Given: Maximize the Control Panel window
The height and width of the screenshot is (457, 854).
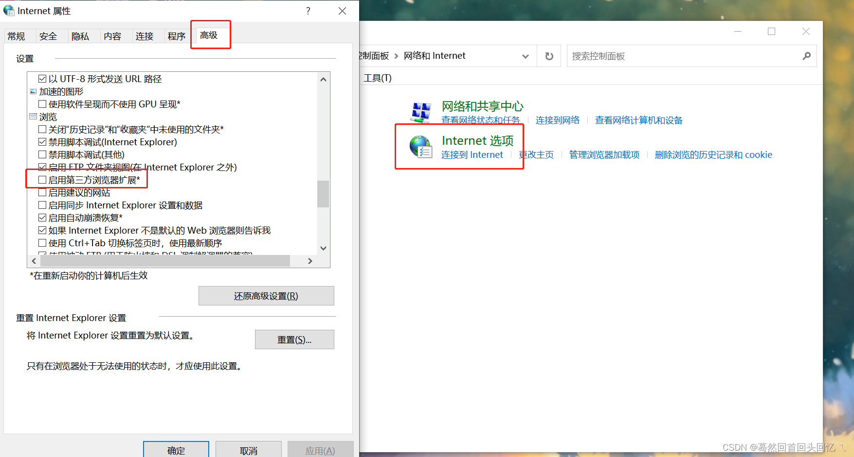Looking at the screenshot, I should click(771, 32).
